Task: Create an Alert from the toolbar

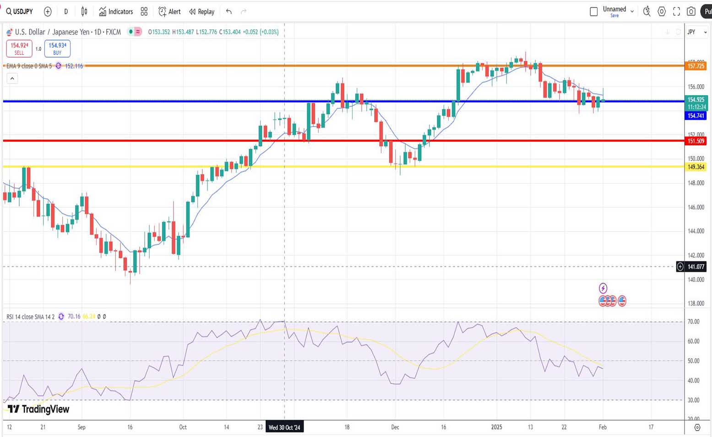Action: (169, 11)
